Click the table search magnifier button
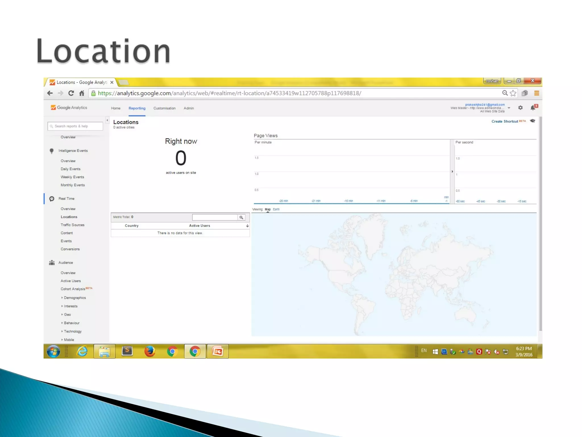 point(241,217)
